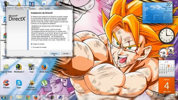Click the license text scrollbar up arrow
Image resolution: width=178 pixels, height=100 pixels.
coord(68,26)
